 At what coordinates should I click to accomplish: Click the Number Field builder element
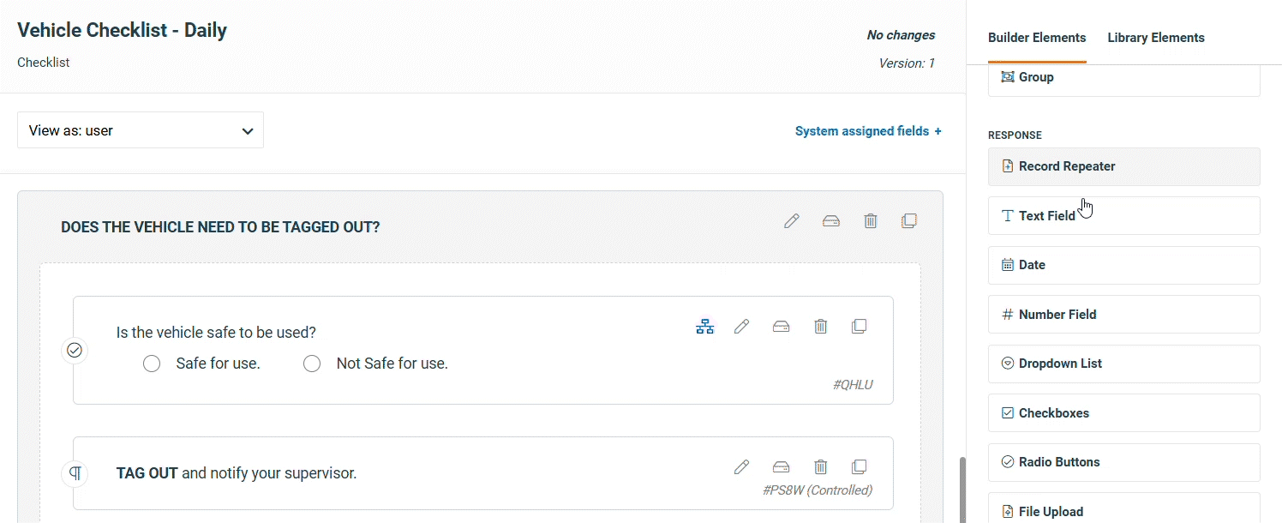coord(1123,315)
